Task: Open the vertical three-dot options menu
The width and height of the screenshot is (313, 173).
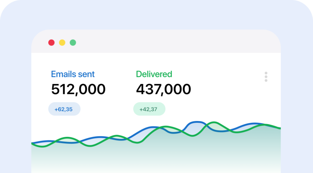Action: point(266,77)
